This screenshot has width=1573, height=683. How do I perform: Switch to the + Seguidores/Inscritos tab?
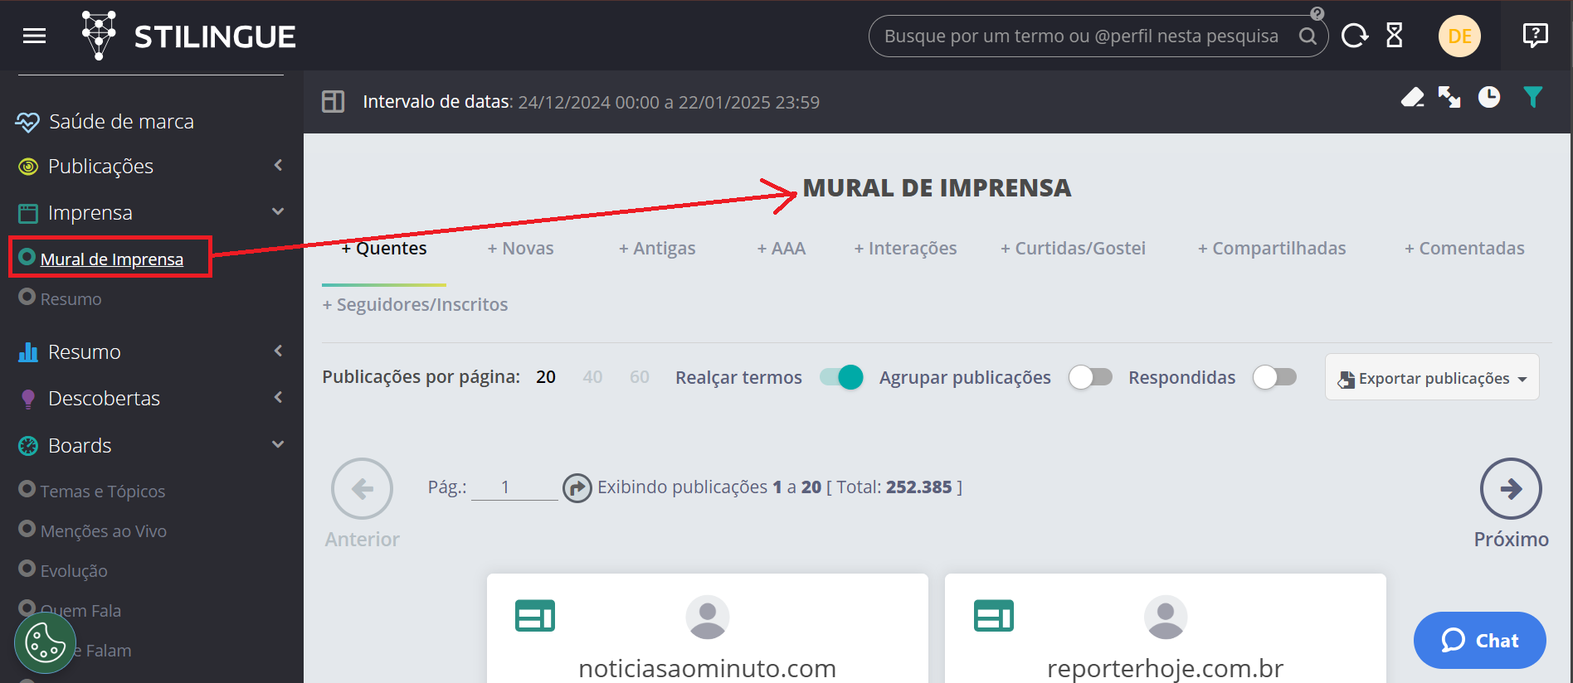[415, 305]
